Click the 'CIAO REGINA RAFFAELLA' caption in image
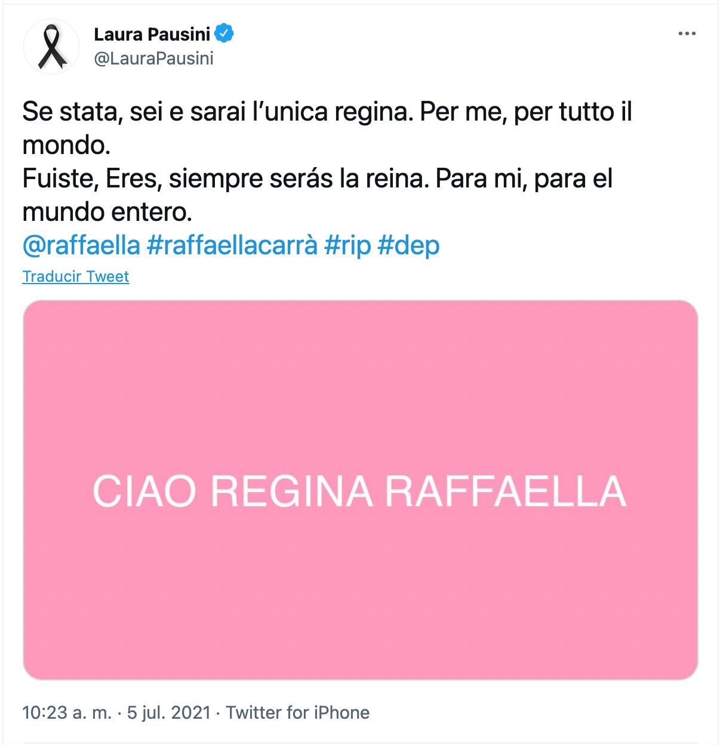 point(359,491)
